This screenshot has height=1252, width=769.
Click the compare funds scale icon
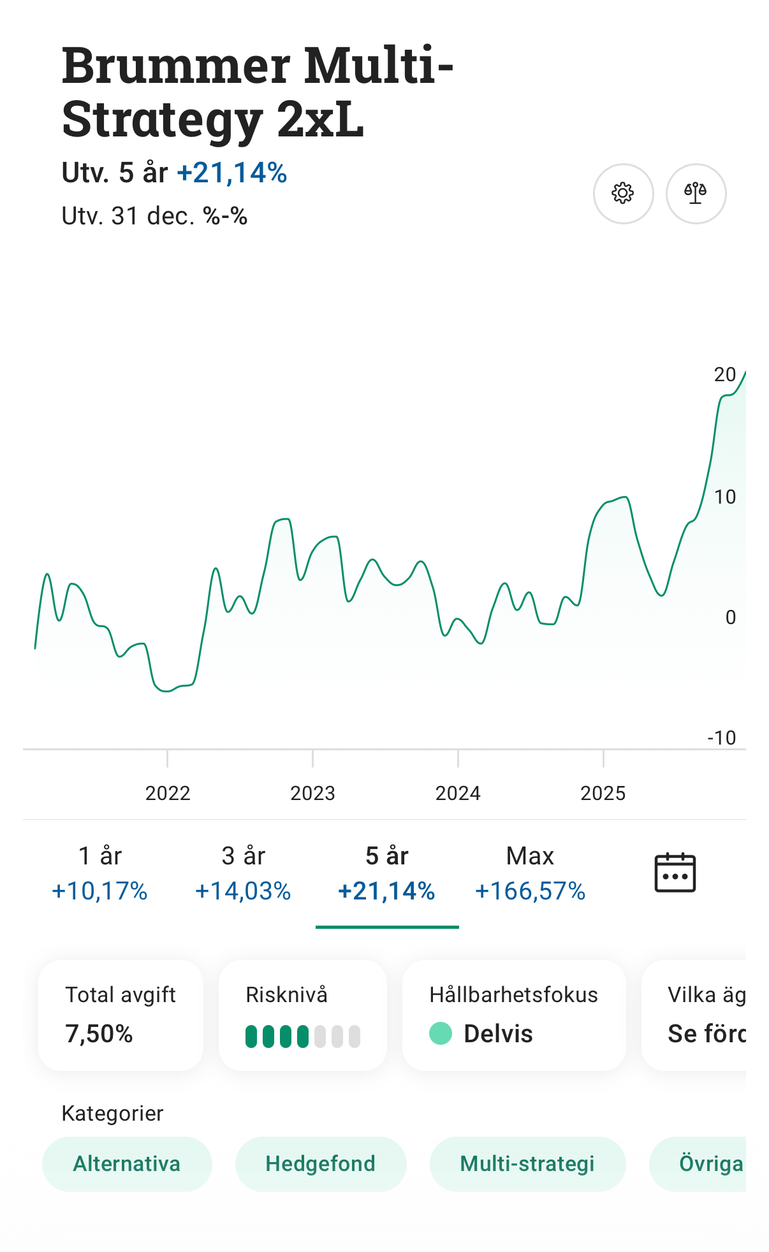click(x=696, y=193)
